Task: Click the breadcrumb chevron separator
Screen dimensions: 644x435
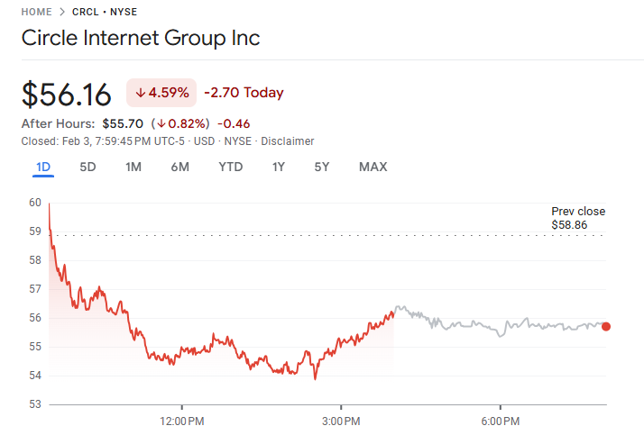Action: pyautogui.click(x=62, y=12)
